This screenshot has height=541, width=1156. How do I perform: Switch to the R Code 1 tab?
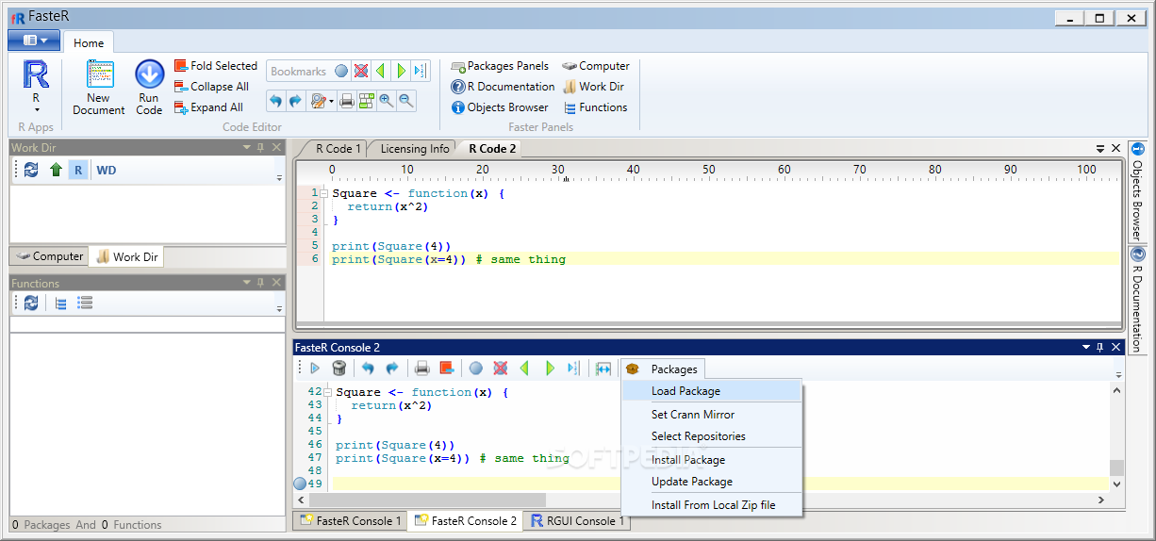tap(338, 149)
